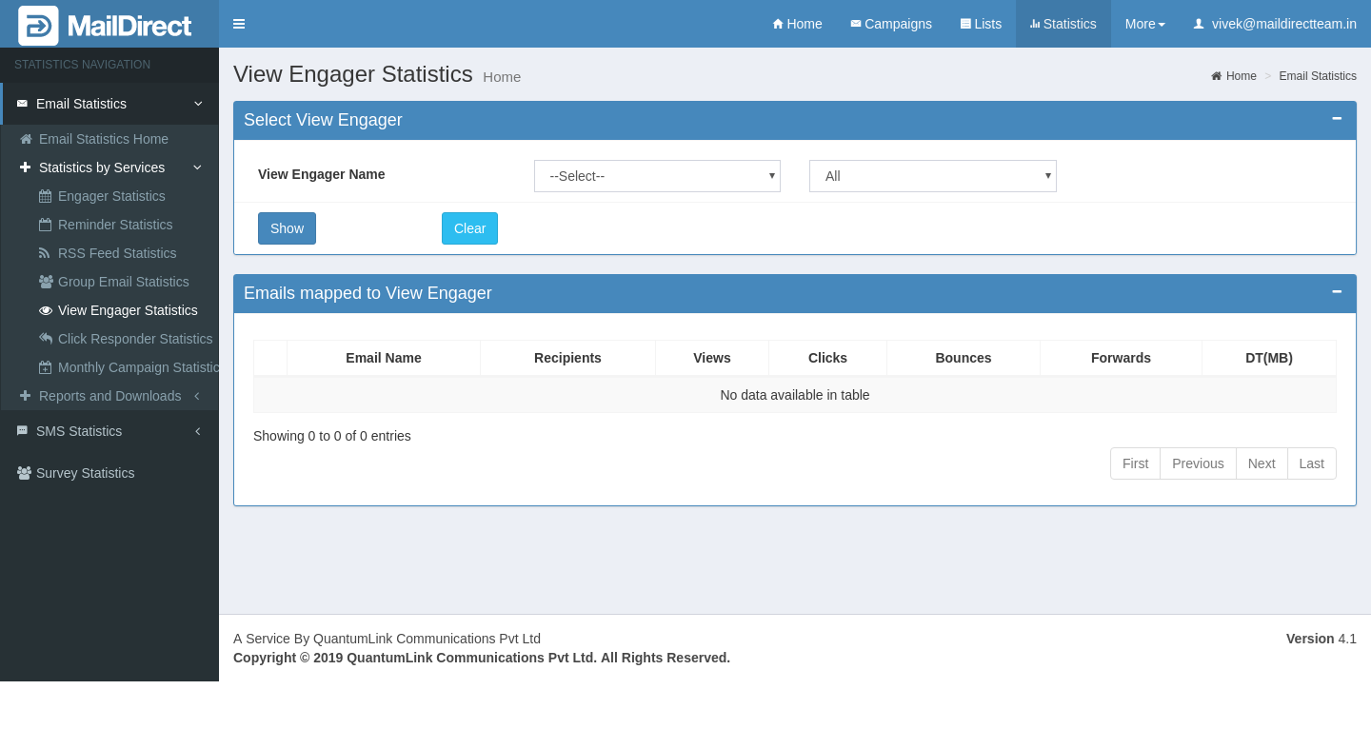Collapse the Select View Engager panel
This screenshot has width=1371, height=729.
(1337, 119)
